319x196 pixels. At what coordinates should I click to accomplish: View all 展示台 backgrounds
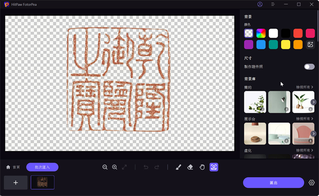[304, 119]
